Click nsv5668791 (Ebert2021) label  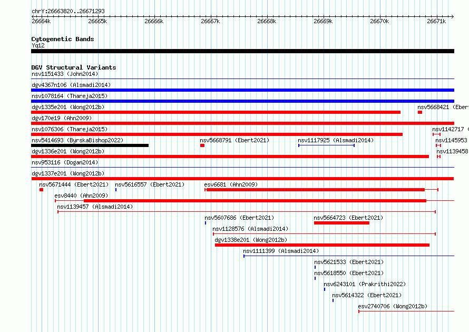pyautogui.click(x=234, y=140)
